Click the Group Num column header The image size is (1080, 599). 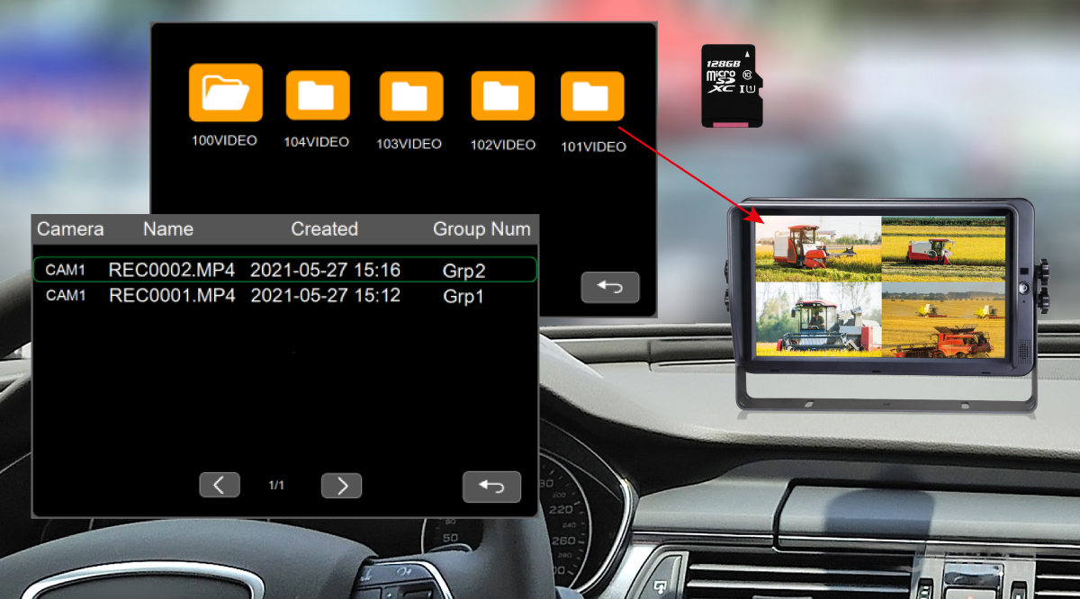pyautogui.click(x=481, y=229)
